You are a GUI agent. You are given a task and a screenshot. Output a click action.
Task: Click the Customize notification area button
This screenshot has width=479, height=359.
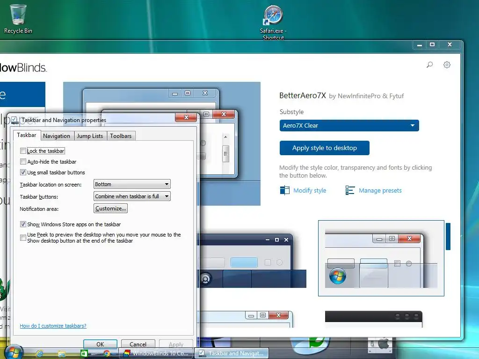pos(110,208)
